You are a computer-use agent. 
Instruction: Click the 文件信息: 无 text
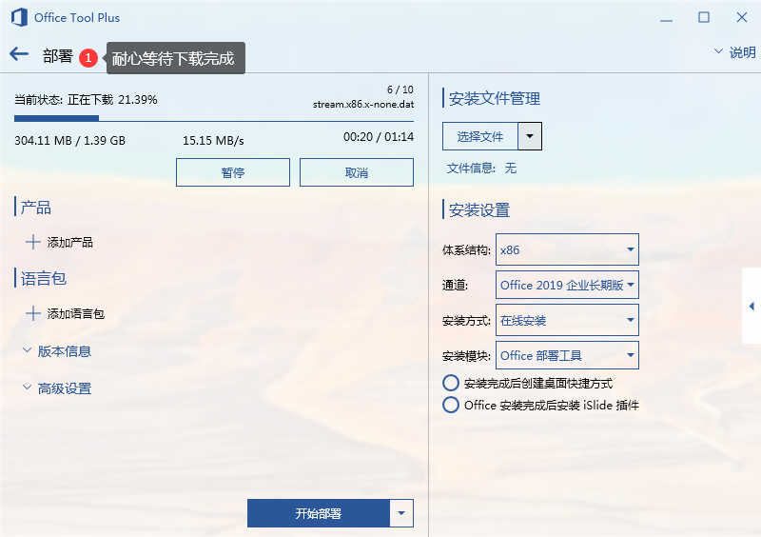481,169
